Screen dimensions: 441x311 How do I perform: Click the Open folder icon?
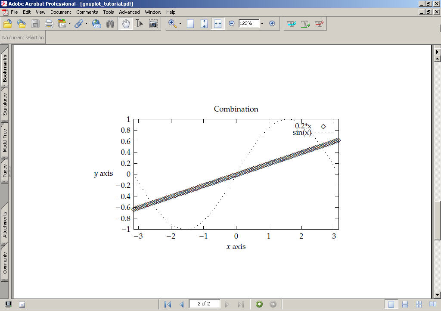pos(8,24)
